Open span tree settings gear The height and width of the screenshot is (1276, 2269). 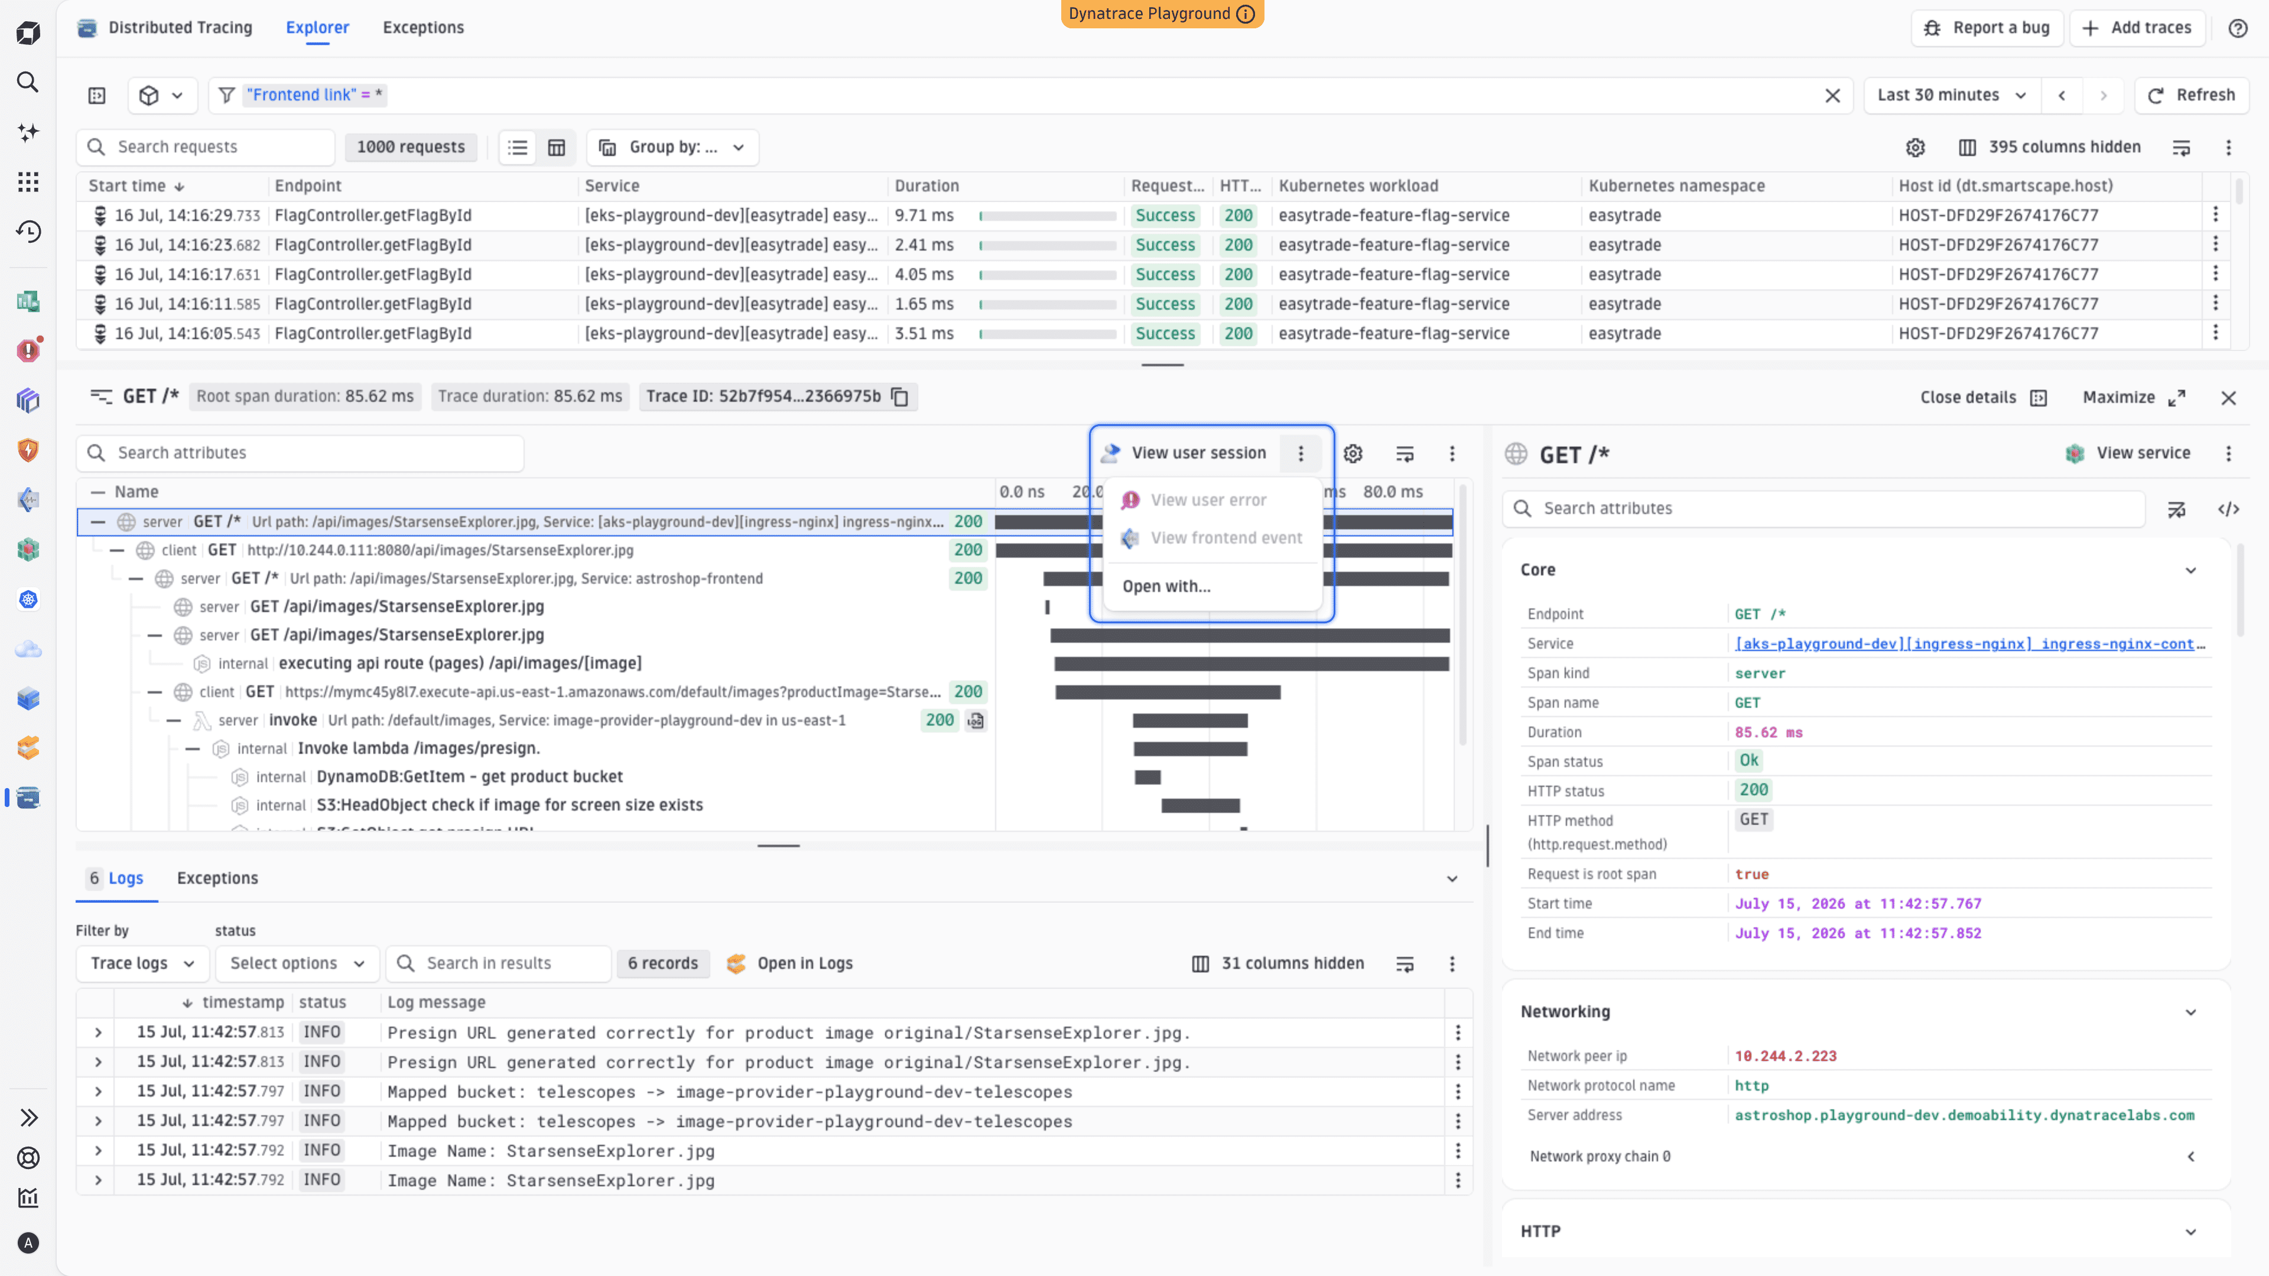(1353, 454)
